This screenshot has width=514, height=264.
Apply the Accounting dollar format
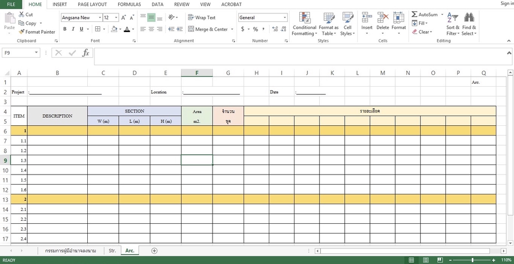(243, 29)
